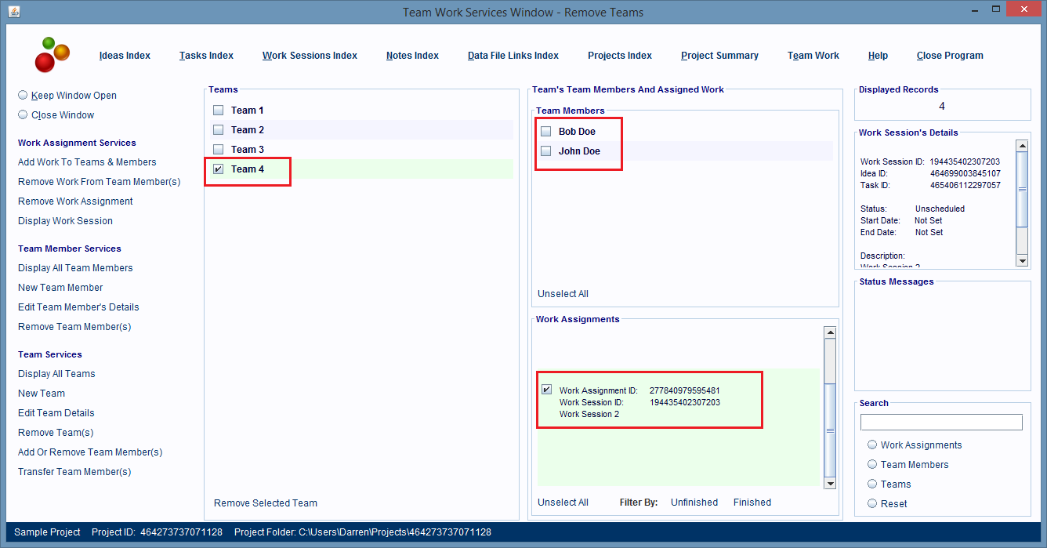Viewport: 1047px width, 548px height.
Task: Select Teams search radio button
Action: pos(872,484)
